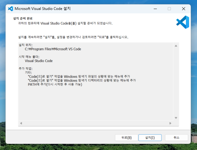Click the '설치 위치:' label
197x150 pixels.
[x=26, y=45]
